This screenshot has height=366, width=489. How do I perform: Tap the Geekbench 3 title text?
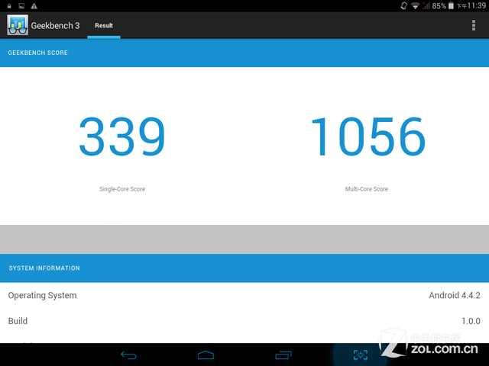point(55,25)
